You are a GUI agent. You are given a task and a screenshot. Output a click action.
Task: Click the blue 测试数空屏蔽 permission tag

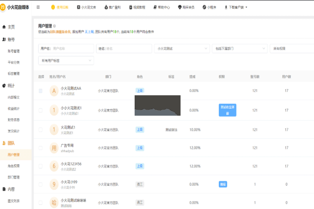point(227,110)
